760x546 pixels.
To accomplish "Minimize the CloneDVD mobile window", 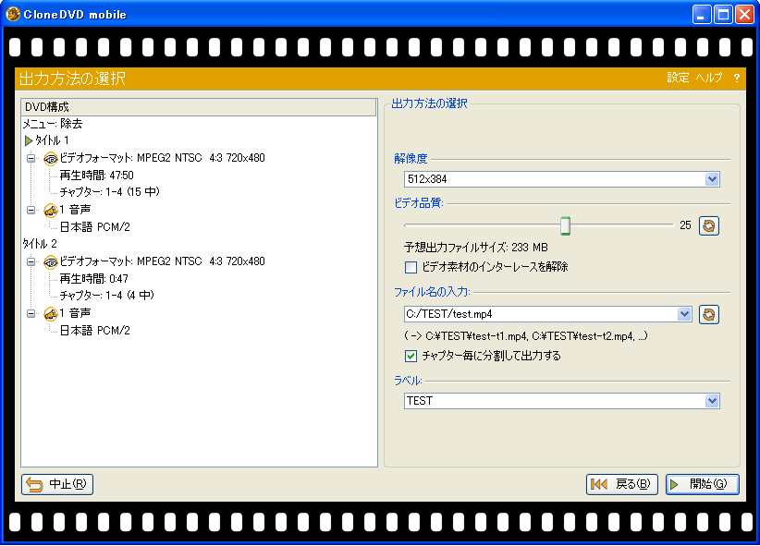I will point(702,15).
